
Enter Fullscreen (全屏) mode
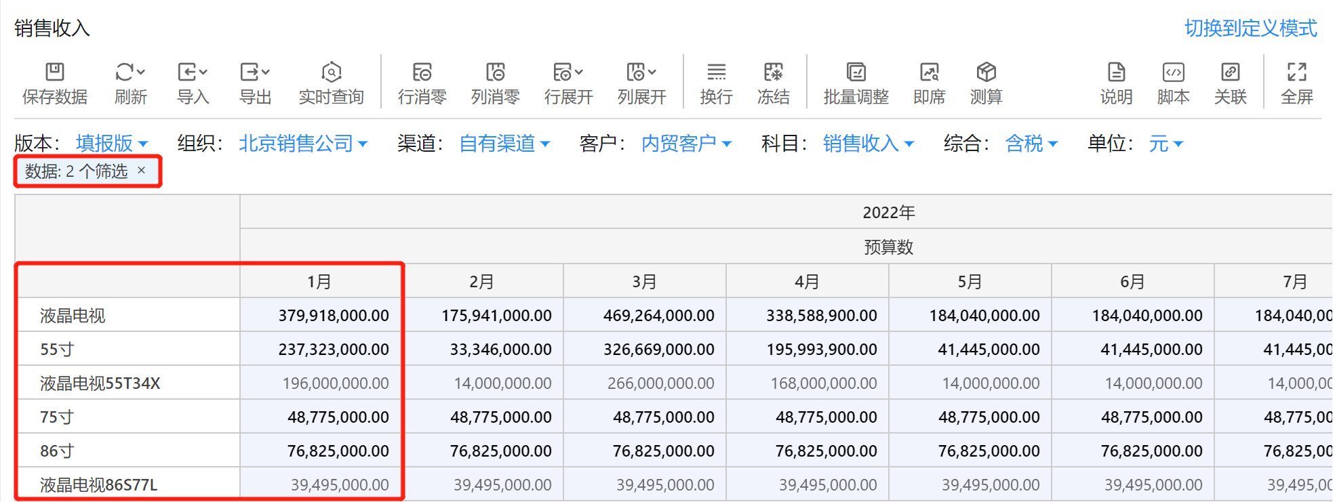click(1296, 72)
